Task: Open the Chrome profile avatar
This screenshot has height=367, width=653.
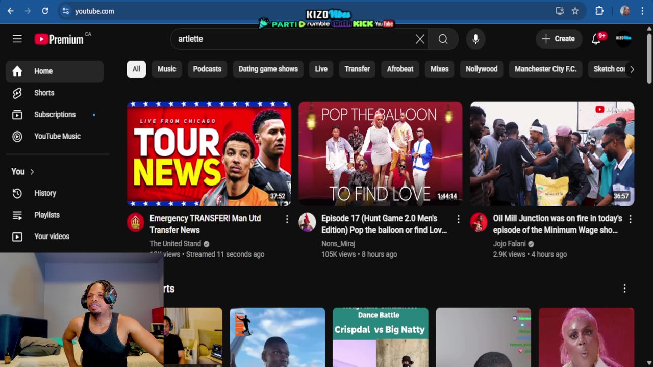Action: point(625,11)
